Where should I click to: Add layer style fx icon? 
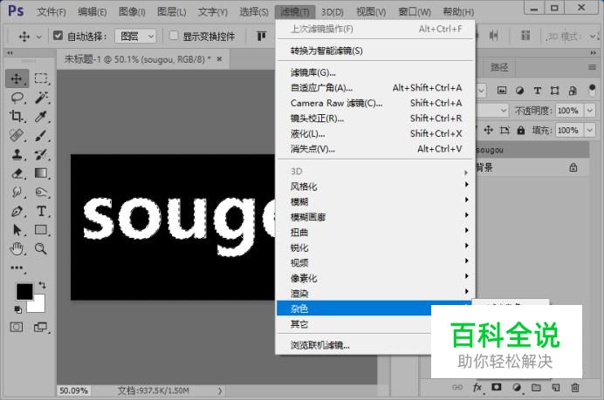(477, 387)
